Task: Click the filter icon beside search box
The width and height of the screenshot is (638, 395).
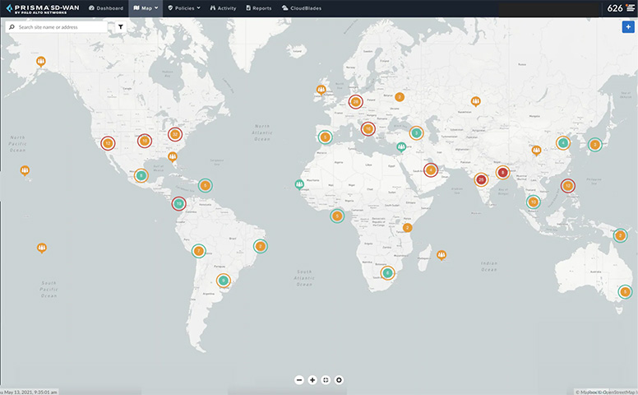Action: coord(121,27)
